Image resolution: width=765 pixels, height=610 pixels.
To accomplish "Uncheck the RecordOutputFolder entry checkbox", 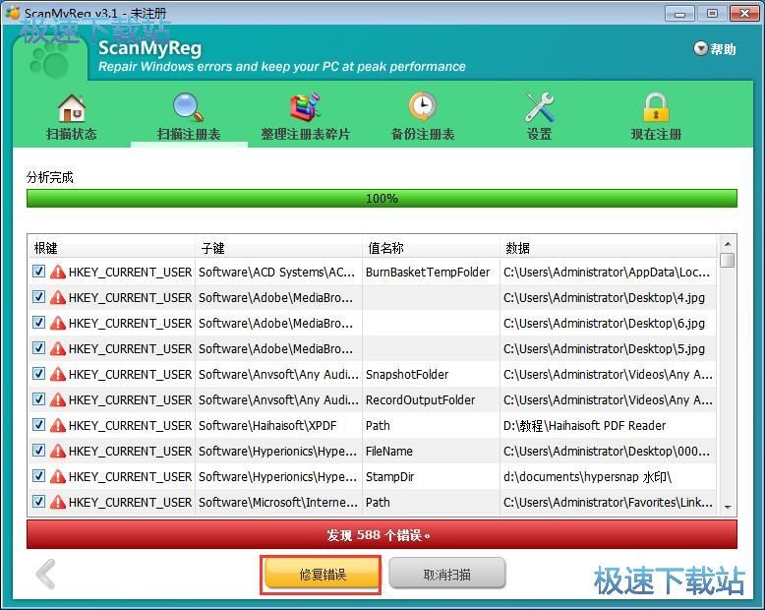I will click(x=38, y=399).
